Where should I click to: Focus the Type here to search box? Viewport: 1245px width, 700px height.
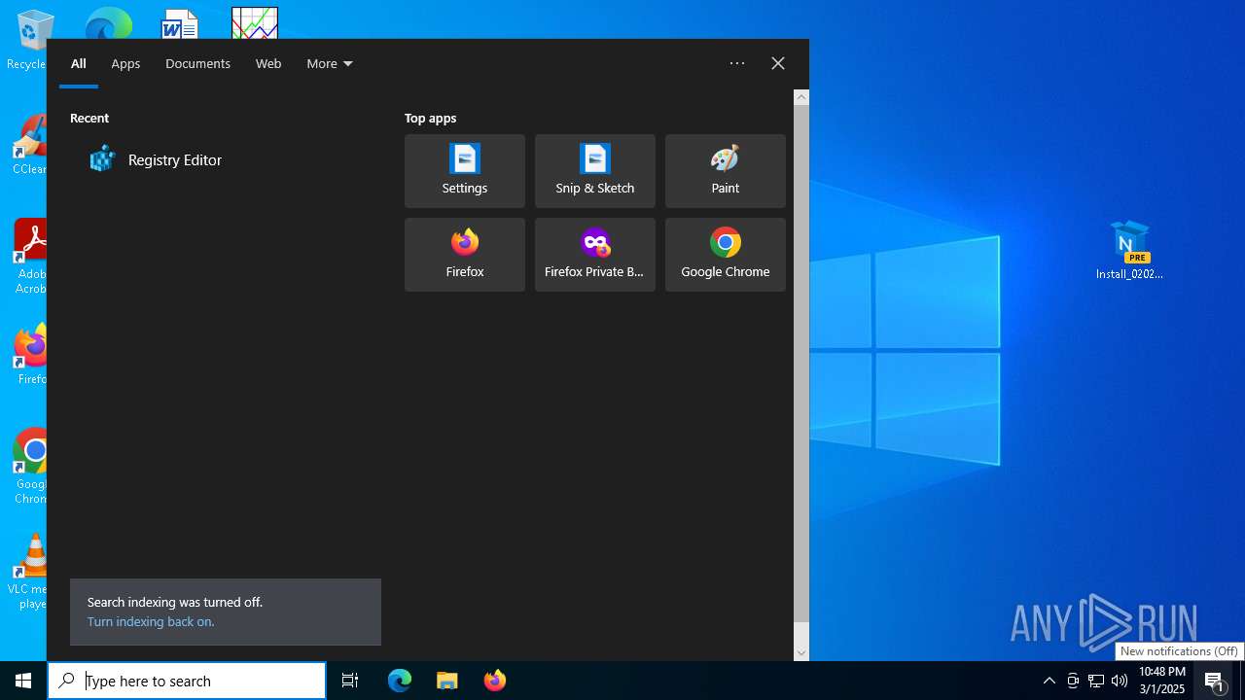pos(187,681)
